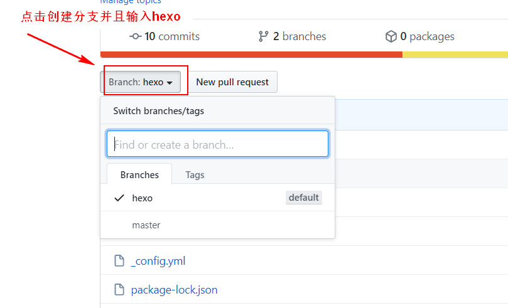The image size is (508, 308).
Task: Click the branches fork icon
Action: click(264, 36)
